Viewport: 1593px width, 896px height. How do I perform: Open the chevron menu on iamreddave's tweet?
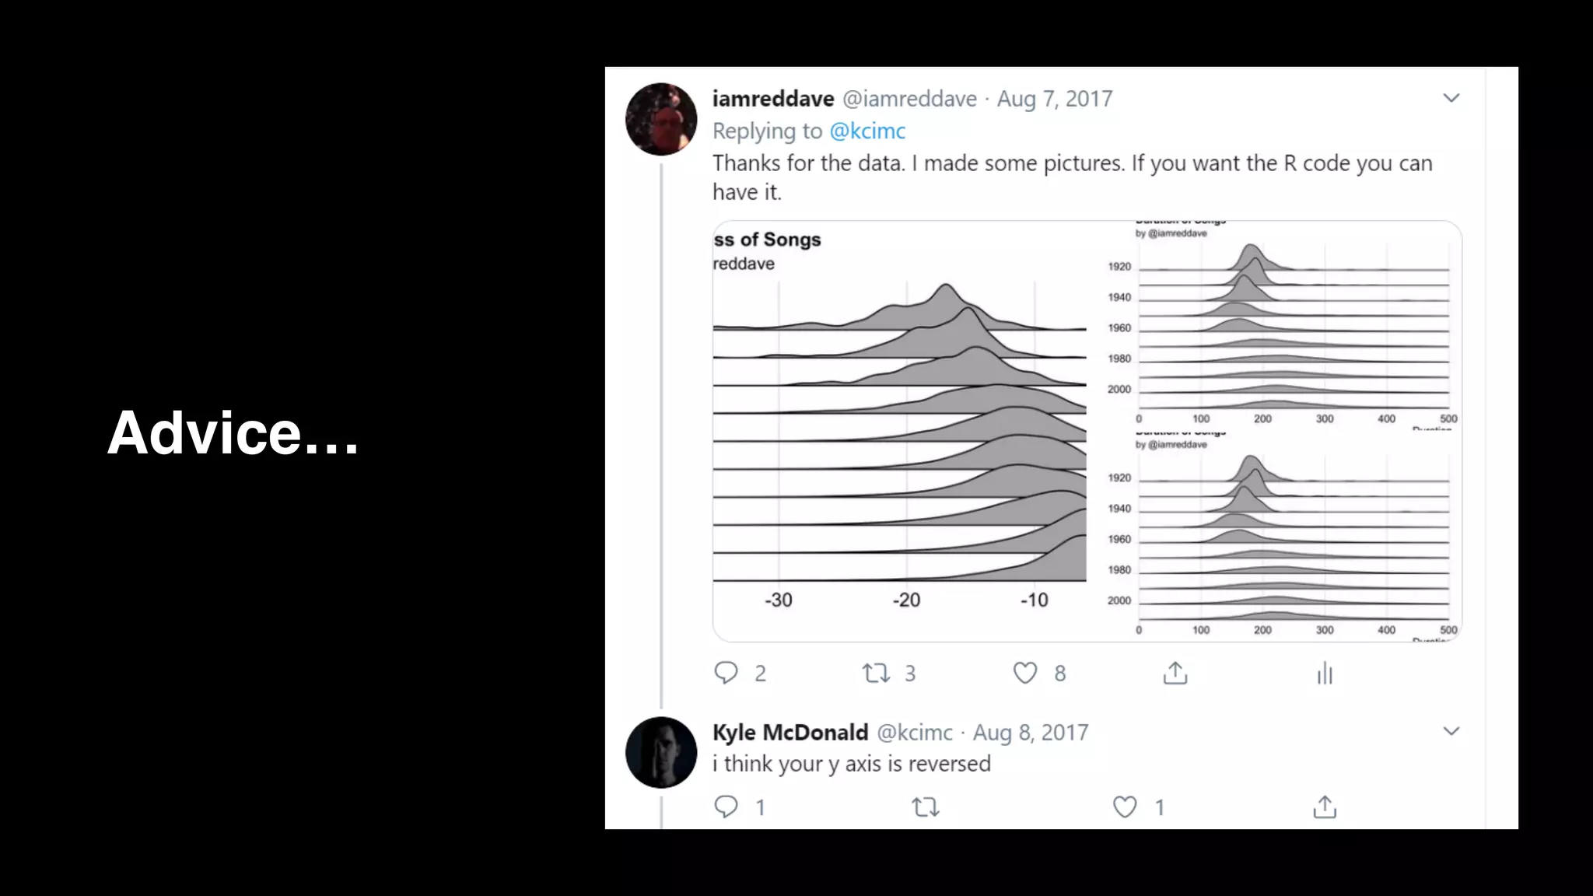pyautogui.click(x=1451, y=98)
